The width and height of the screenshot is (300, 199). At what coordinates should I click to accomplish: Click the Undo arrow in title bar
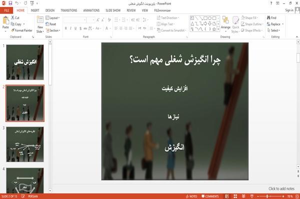tap(17, 3)
